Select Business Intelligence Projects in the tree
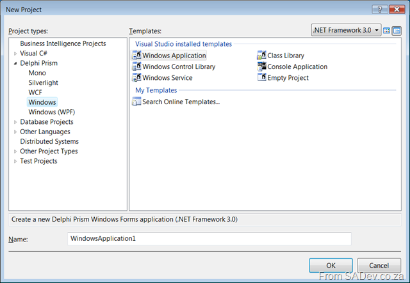 coord(63,43)
